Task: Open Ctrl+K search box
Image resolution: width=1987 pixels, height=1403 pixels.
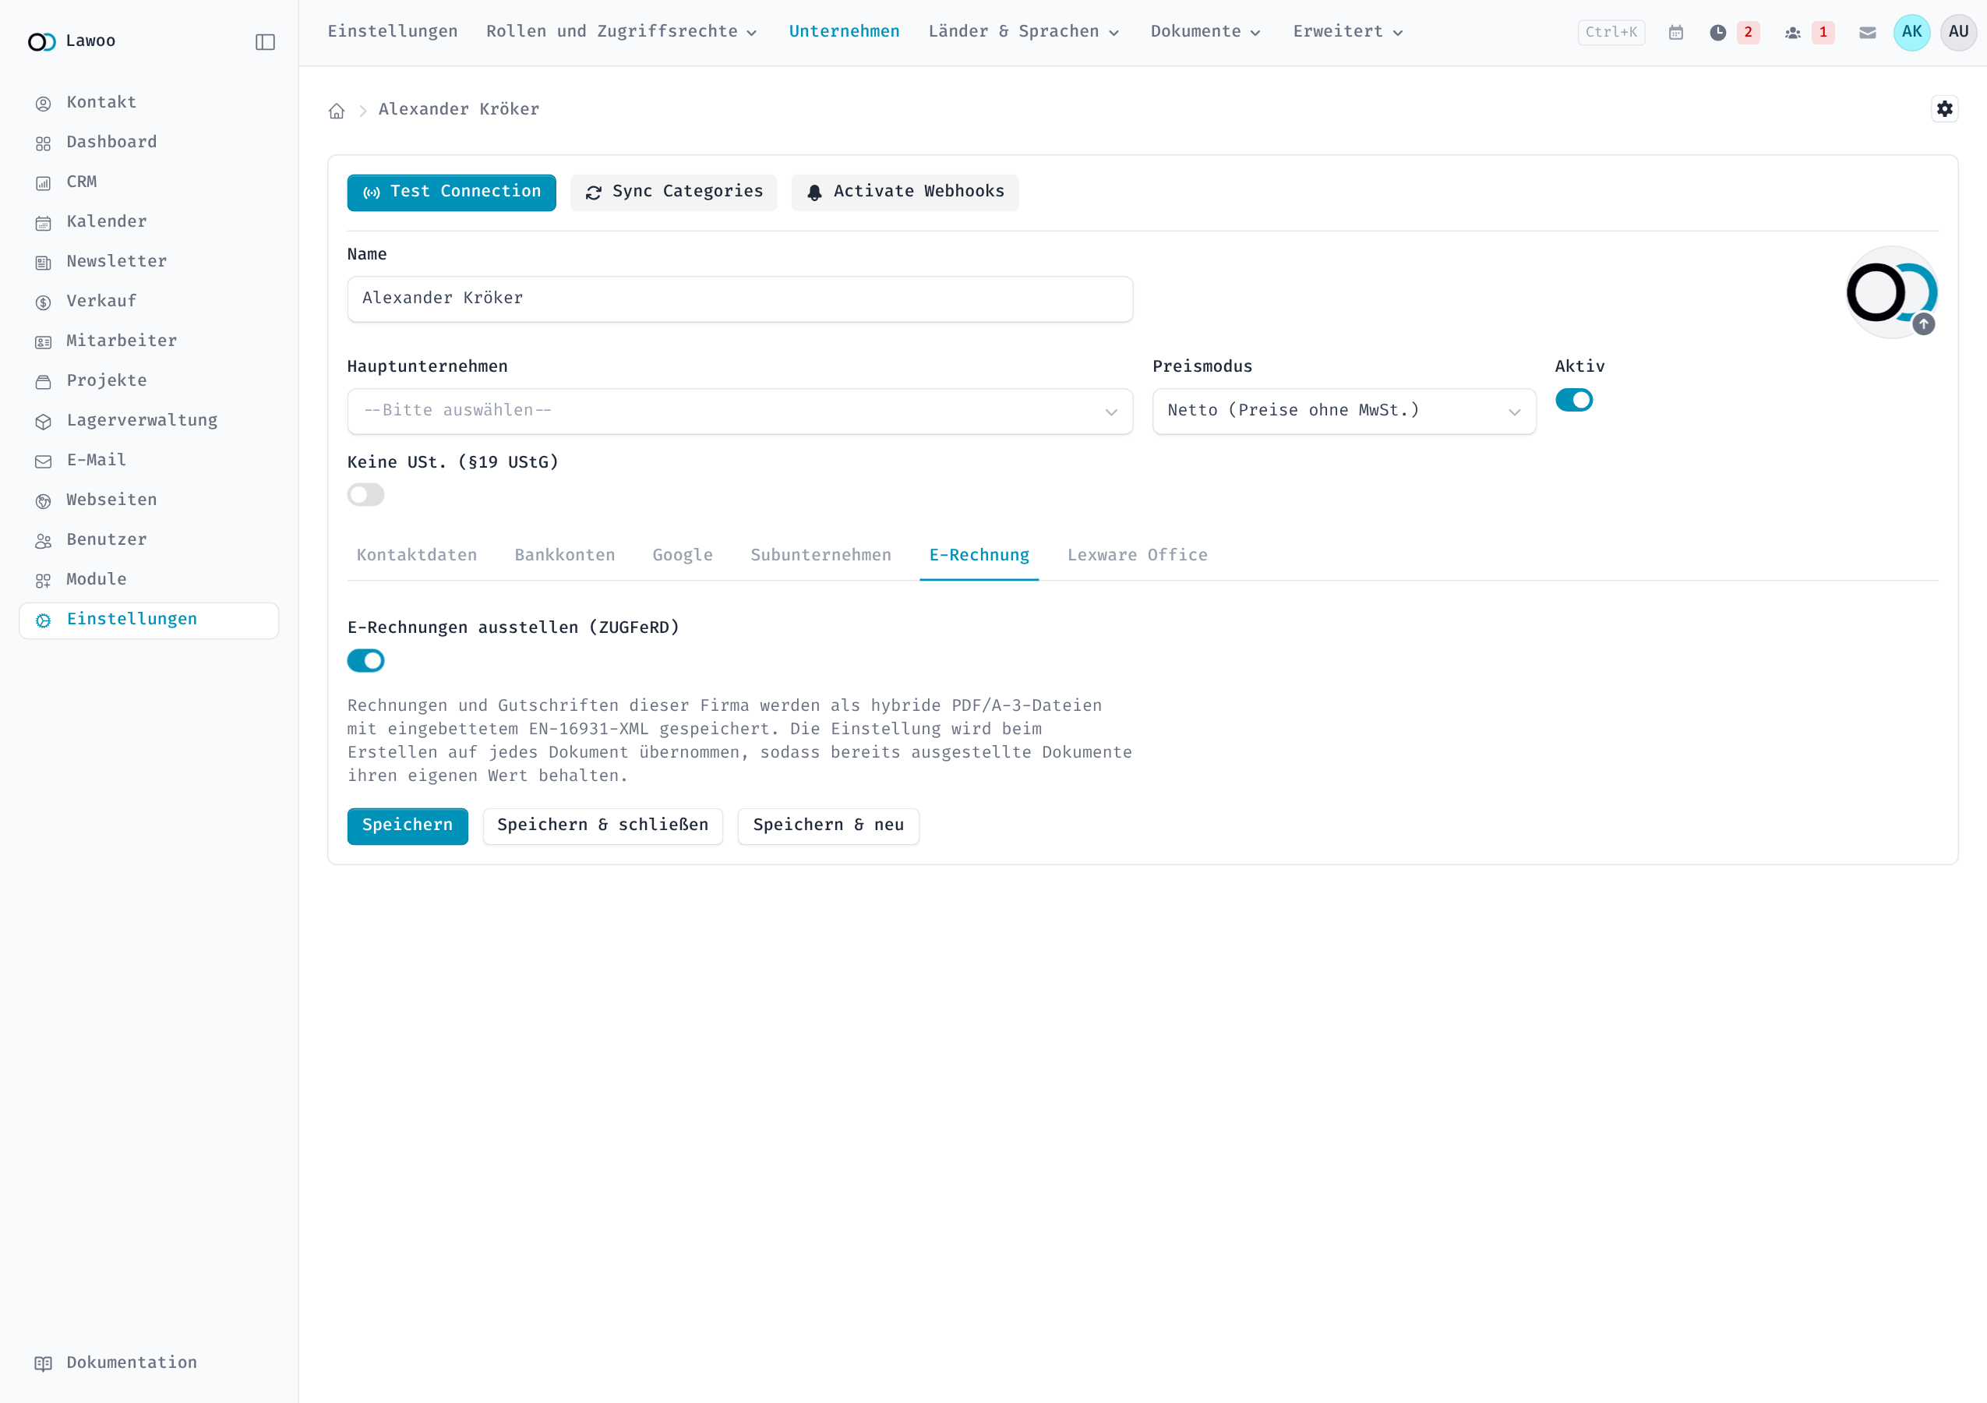Action: pyautogui.click(x=1611, y=33)
